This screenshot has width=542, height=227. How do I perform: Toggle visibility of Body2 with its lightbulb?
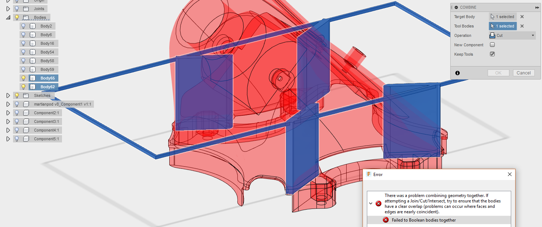pos(23,26)
